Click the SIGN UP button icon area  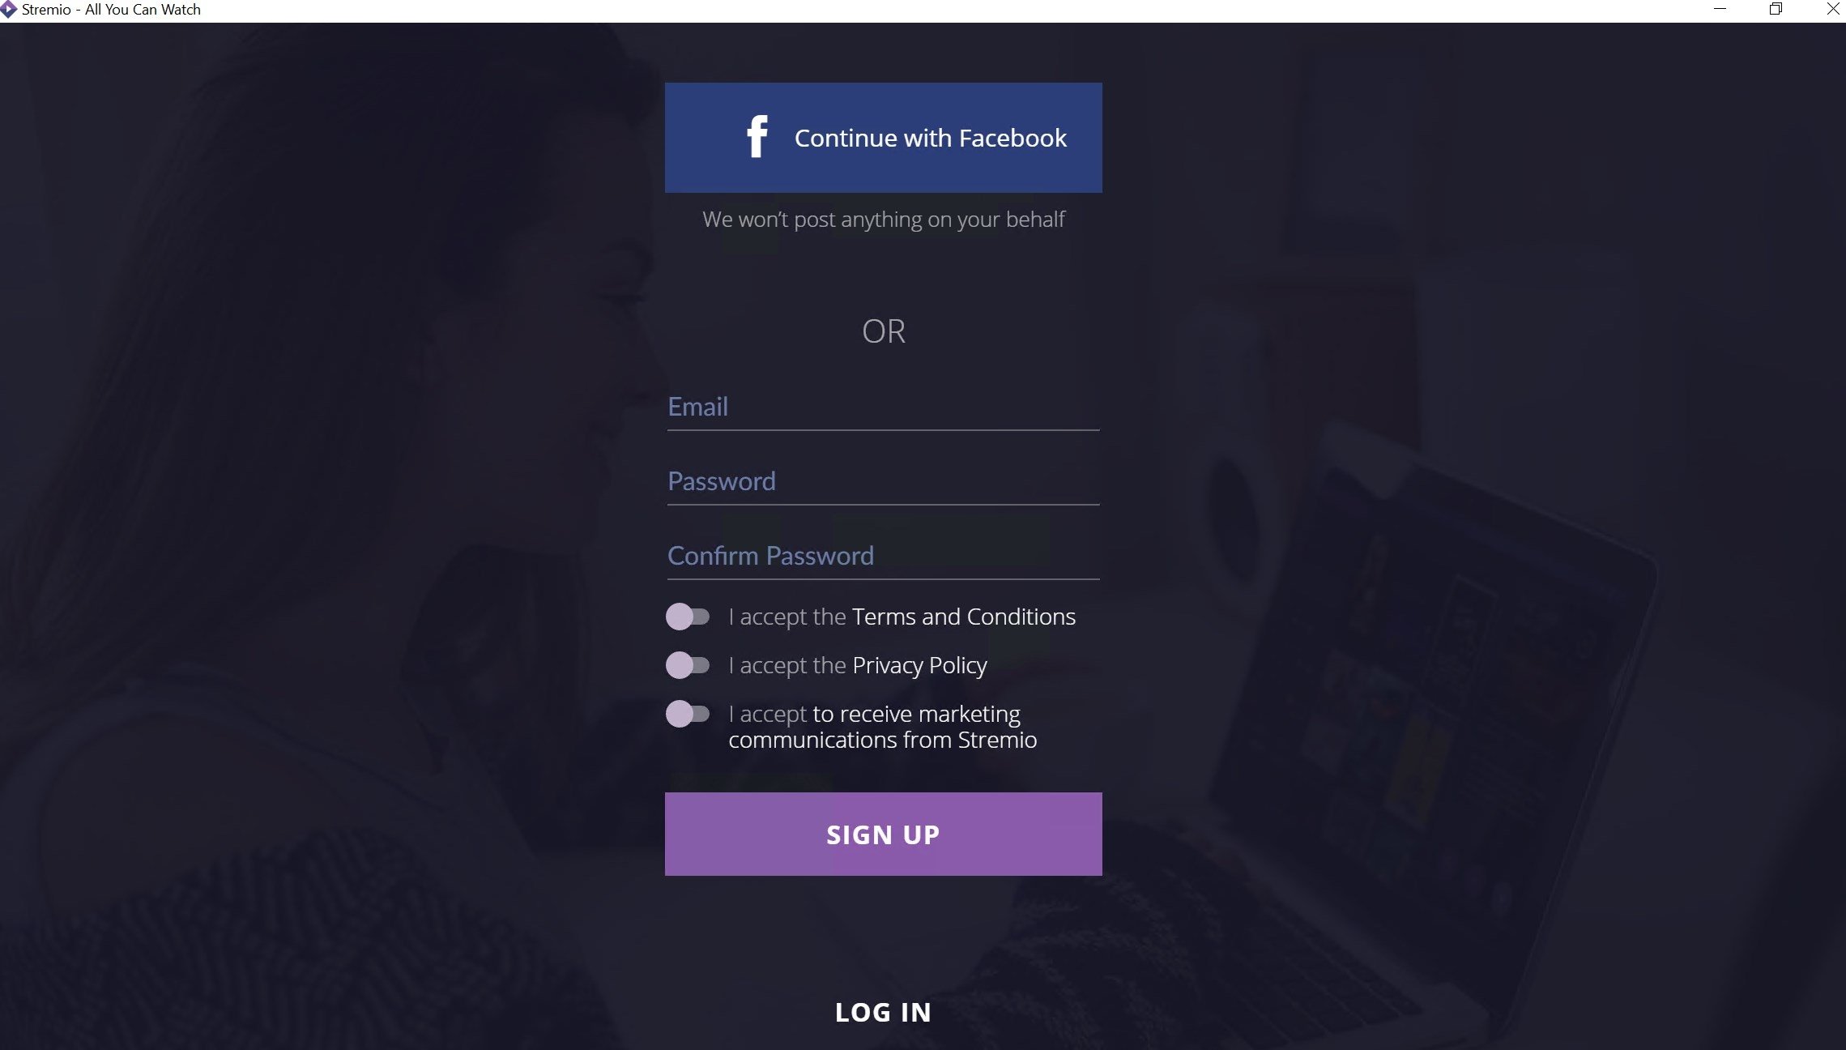pyautogui.click(x=884, y=834)
